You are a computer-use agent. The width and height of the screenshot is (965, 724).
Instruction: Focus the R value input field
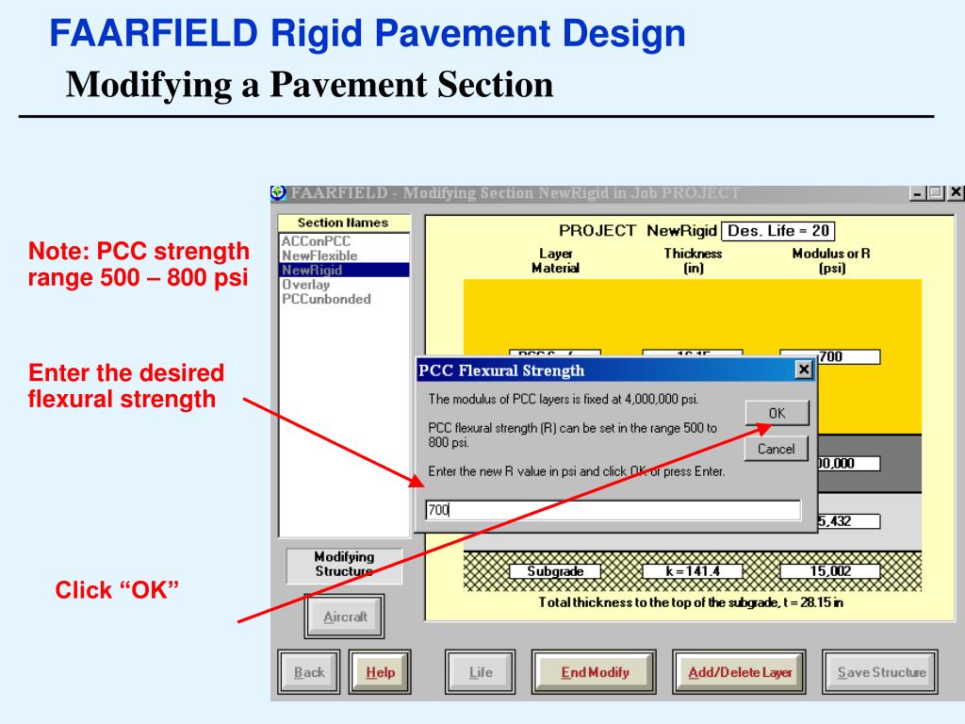tap(613, 510)
